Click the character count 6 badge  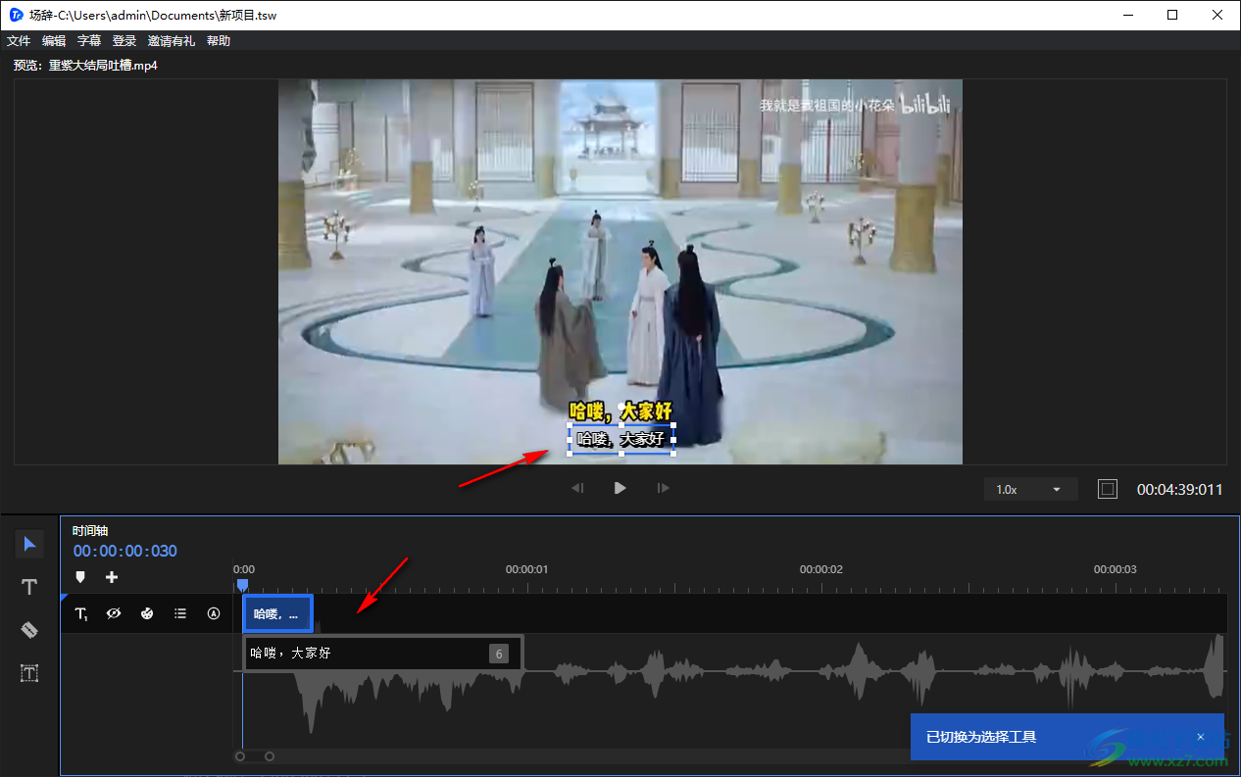(x=499, y=654)
